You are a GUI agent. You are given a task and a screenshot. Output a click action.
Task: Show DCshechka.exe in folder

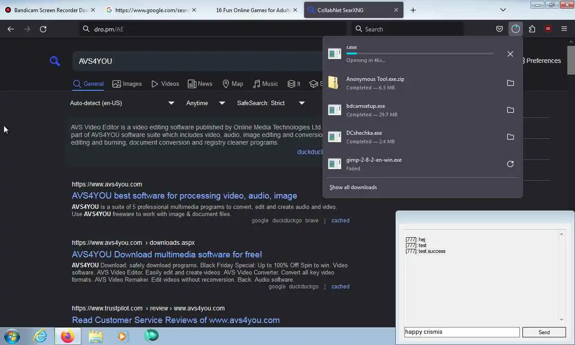(x=510, y=137)
